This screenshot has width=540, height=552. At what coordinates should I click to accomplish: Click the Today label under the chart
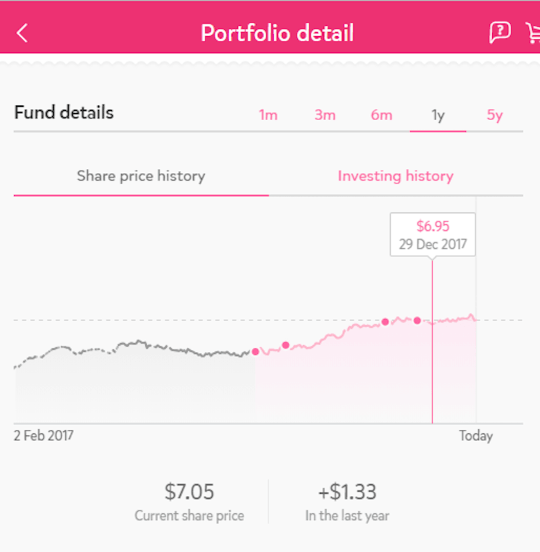475,436
